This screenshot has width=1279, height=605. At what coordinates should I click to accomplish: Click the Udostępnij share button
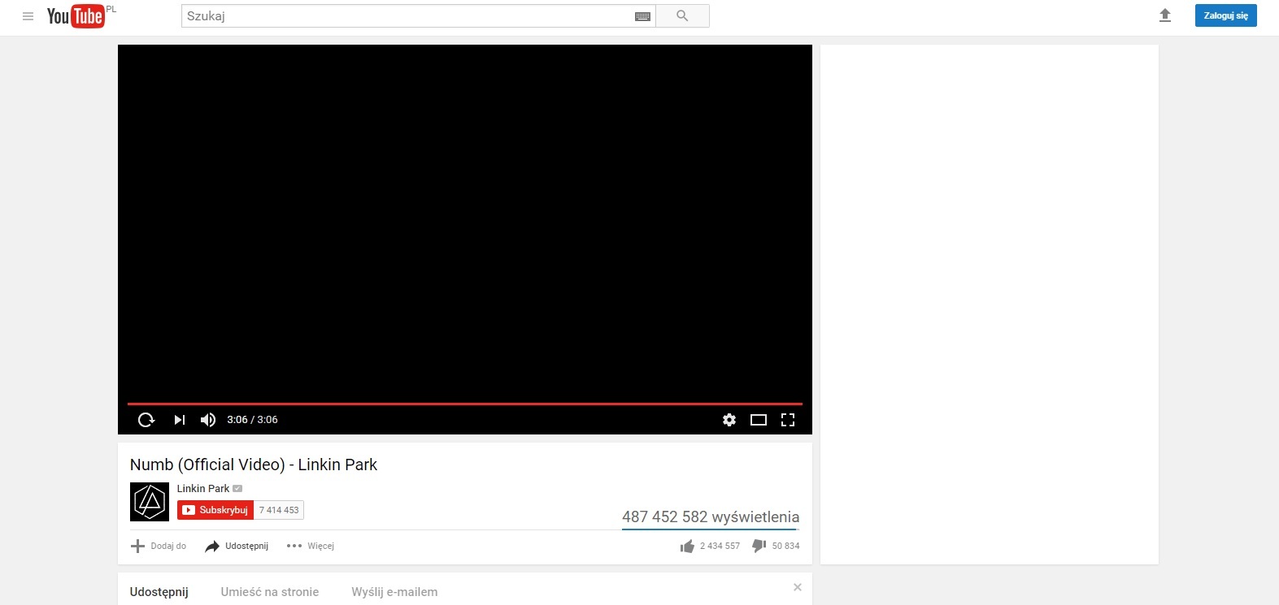(x=237, y=546)
